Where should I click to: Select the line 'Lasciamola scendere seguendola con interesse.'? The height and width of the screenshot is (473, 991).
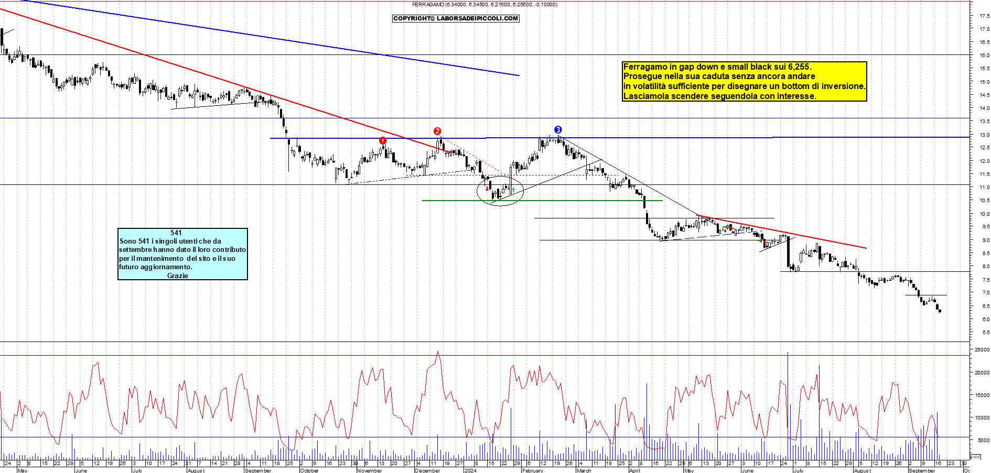click(x=719, y=96)
